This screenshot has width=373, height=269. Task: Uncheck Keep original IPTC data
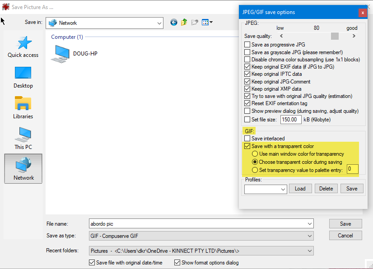pos(247,74)
